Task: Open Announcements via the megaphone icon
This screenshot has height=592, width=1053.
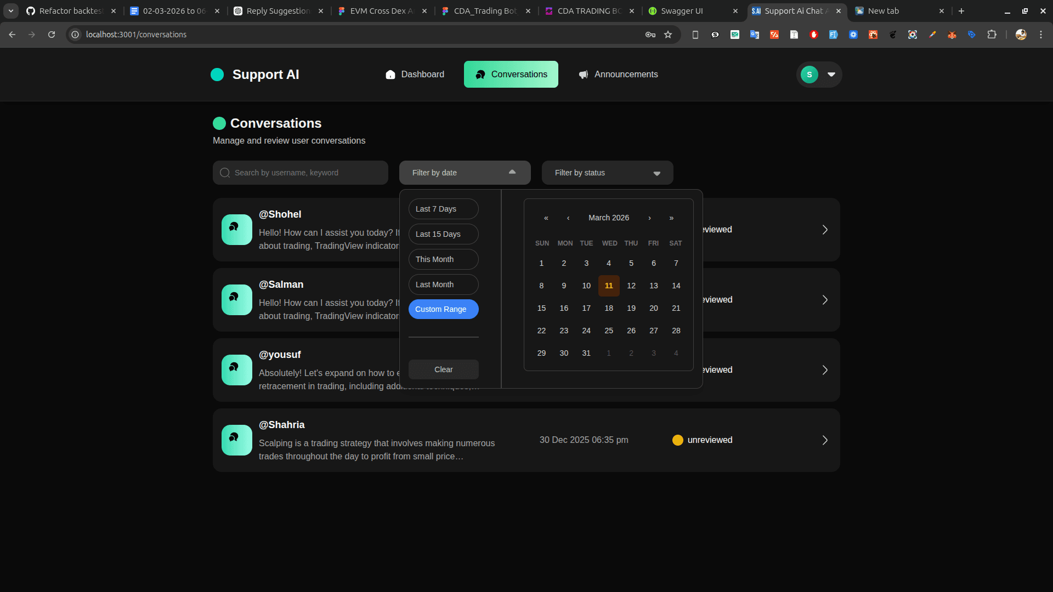Action: 584,75
